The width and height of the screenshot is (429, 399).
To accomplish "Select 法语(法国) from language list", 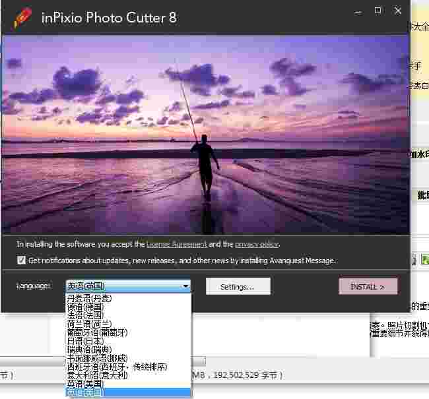I will [x=128, y=315].
